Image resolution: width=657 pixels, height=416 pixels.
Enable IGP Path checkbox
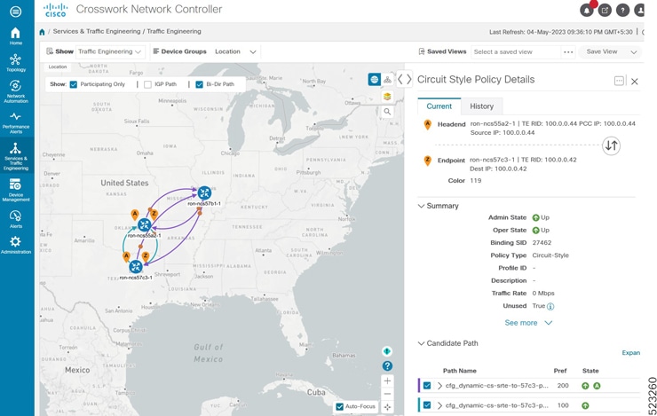click(147, 84)
